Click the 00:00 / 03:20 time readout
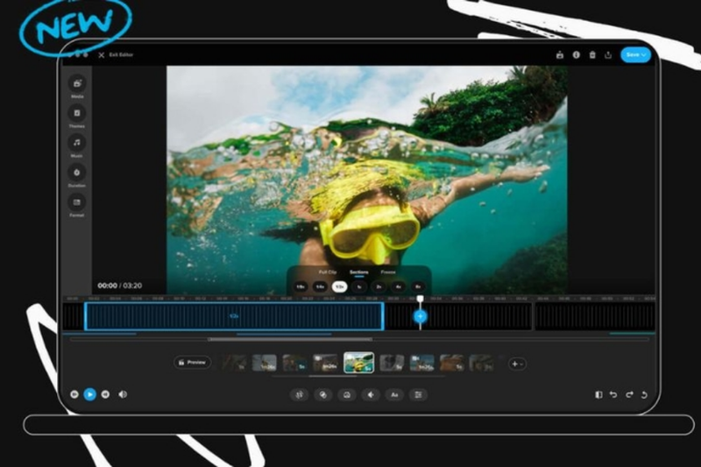 coord(120,286)
